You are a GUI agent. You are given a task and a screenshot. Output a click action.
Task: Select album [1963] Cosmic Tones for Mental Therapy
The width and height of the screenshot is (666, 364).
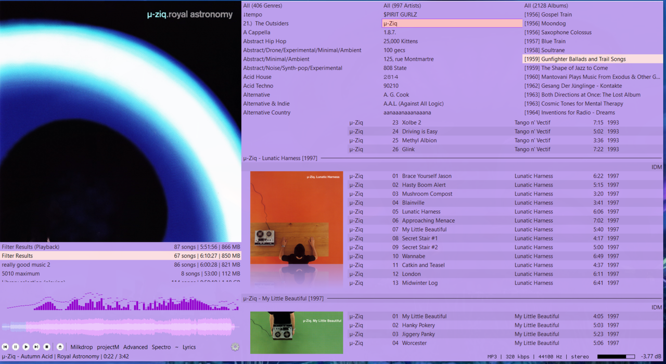point(593,103)
